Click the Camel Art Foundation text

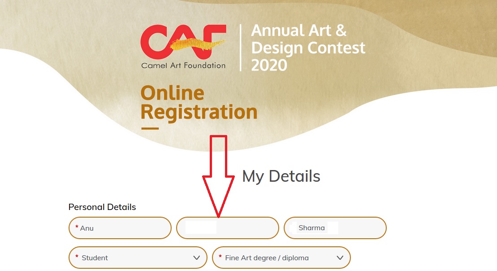pos(183,66)
